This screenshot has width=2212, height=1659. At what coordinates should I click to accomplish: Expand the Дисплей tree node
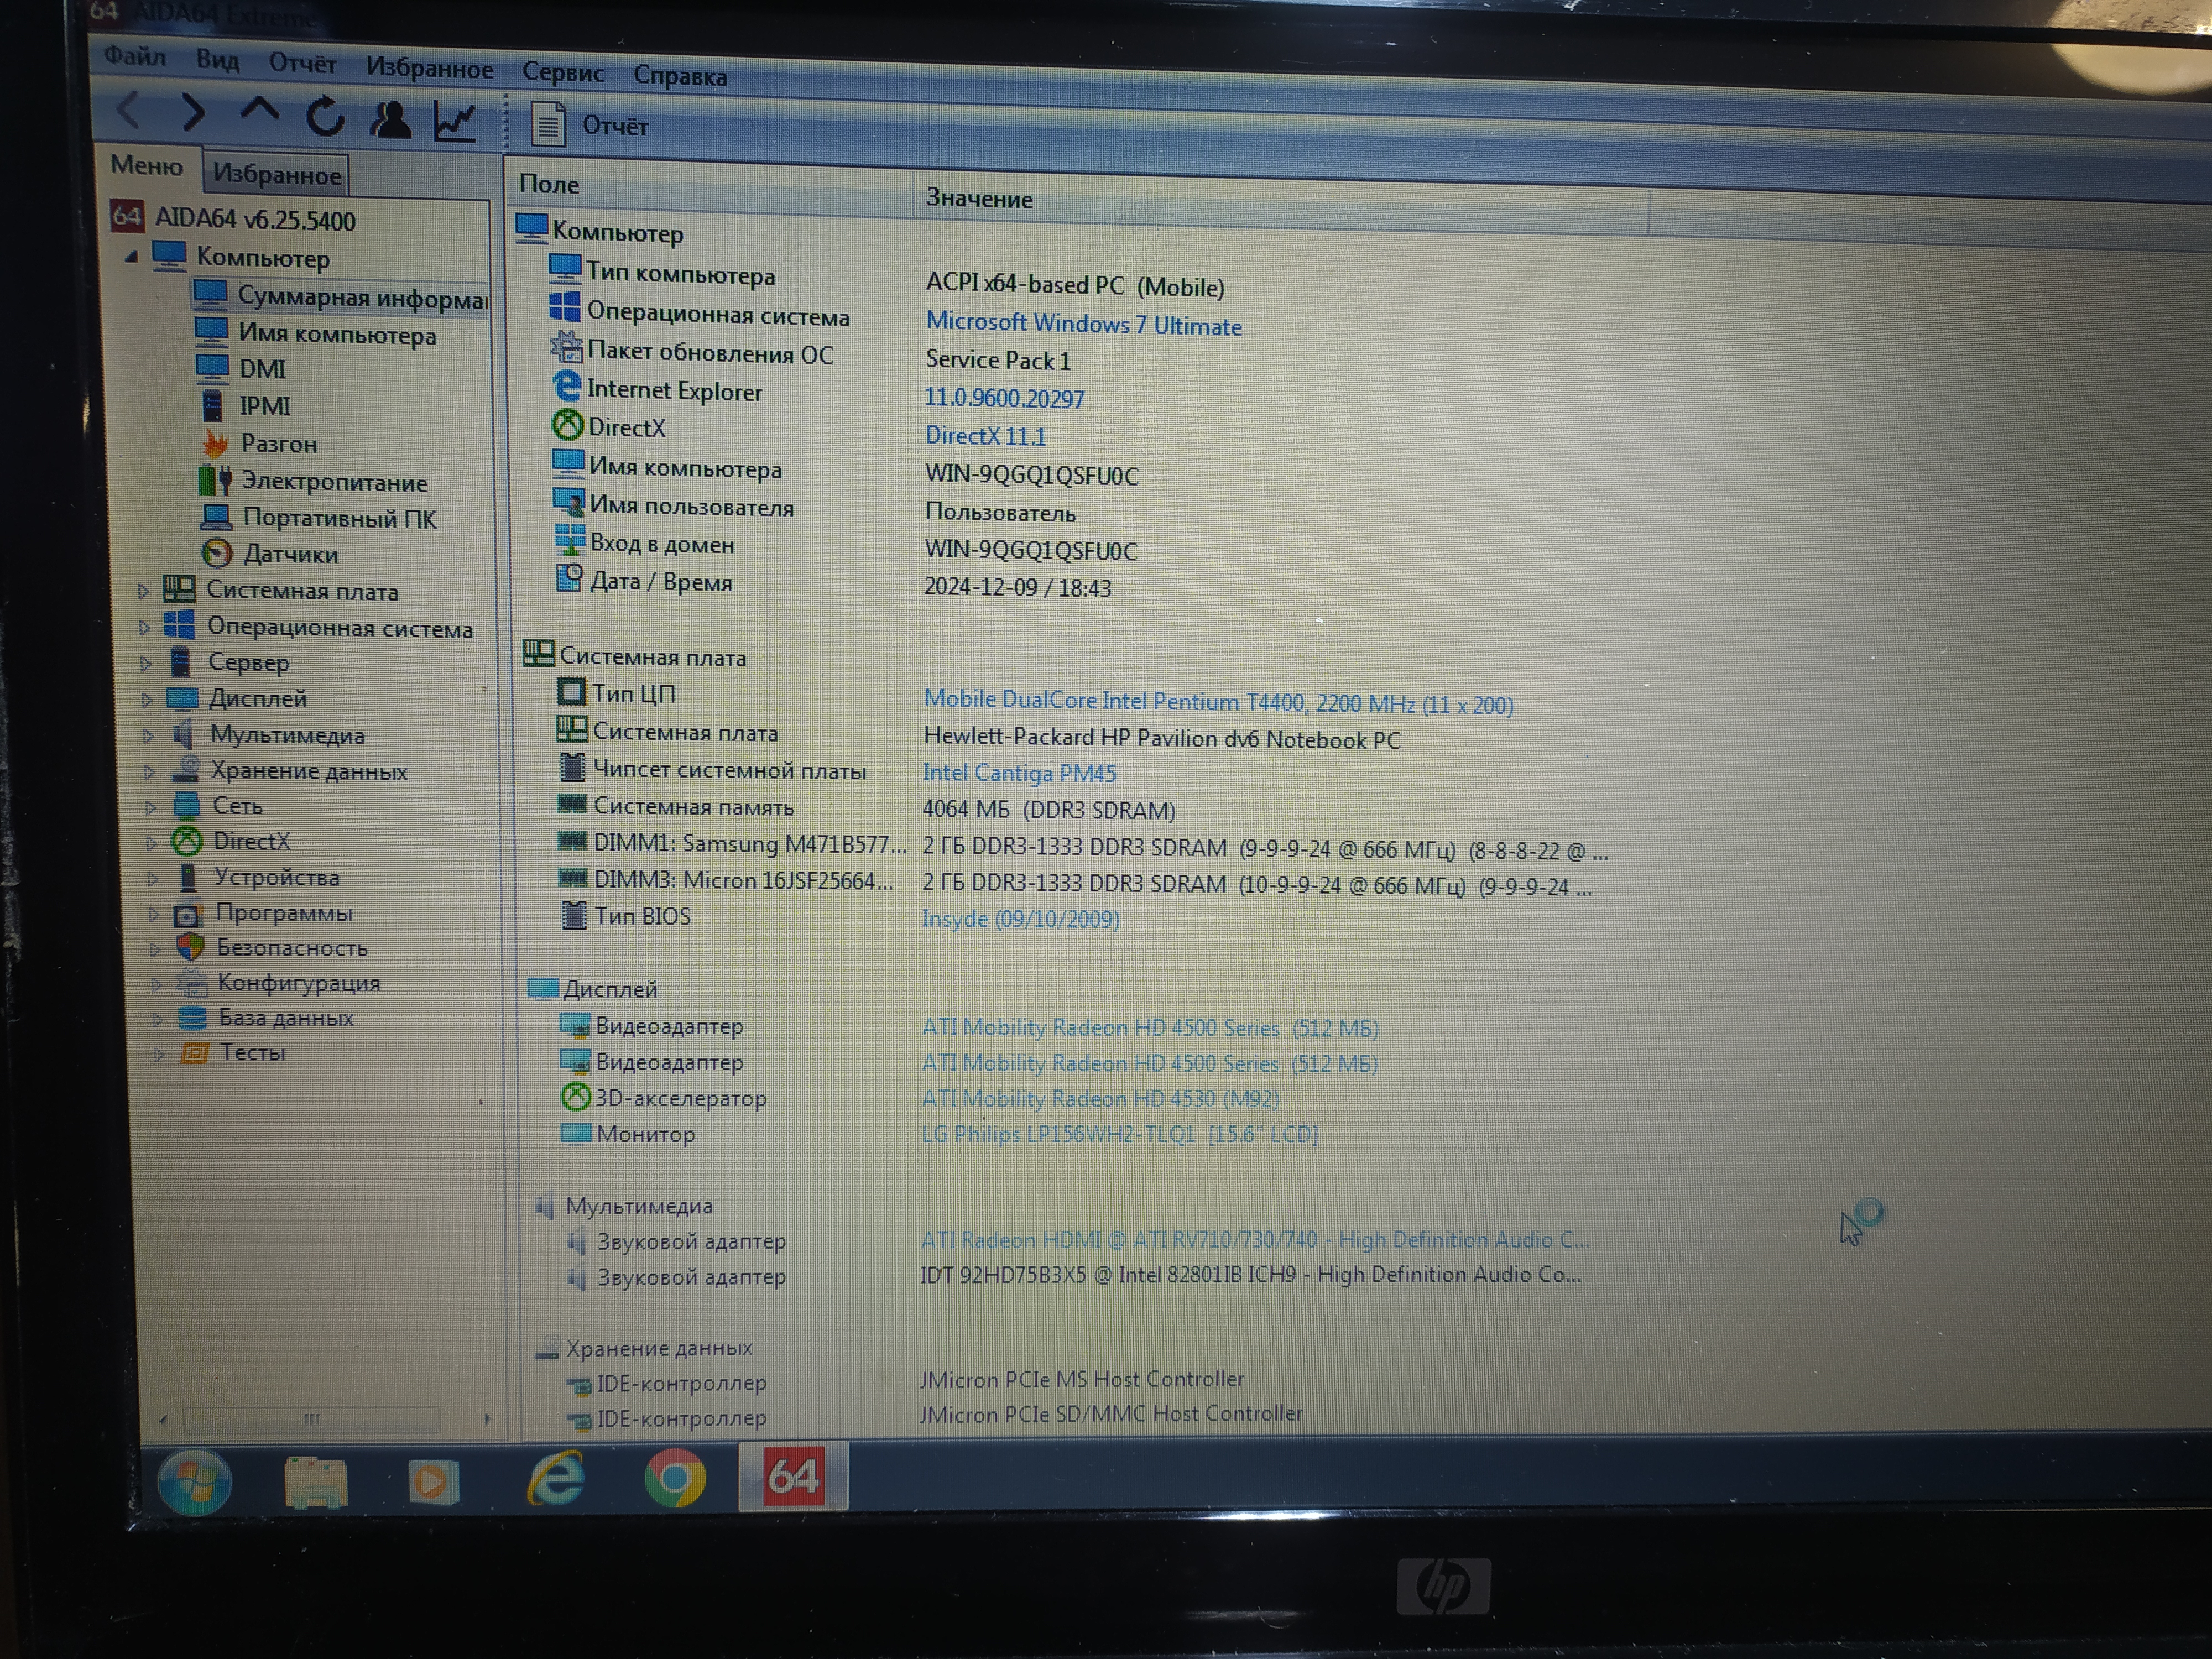(x=147, y=699)
